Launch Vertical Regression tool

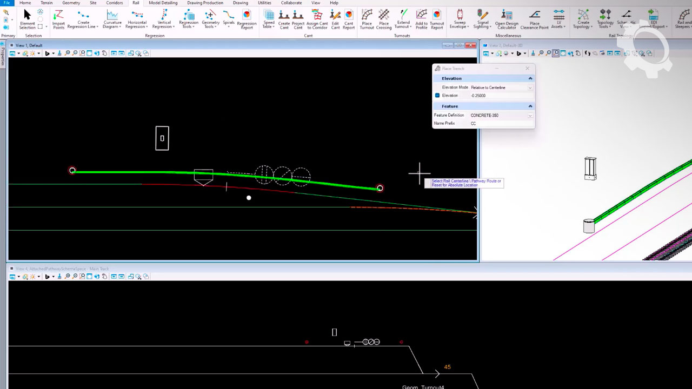164,19
